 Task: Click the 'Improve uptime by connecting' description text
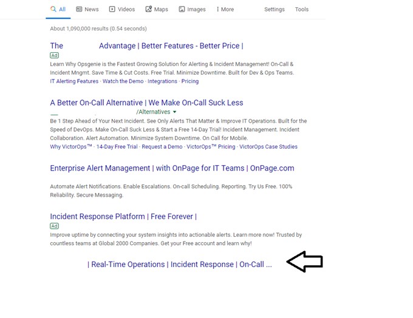pos(176,239)
